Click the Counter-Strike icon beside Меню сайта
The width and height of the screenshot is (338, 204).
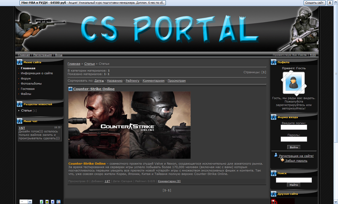tap(20, 62)
